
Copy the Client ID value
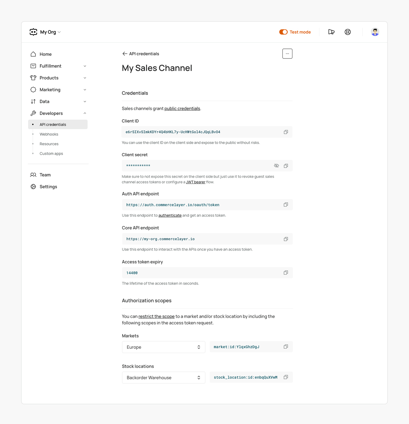[286, 132]
